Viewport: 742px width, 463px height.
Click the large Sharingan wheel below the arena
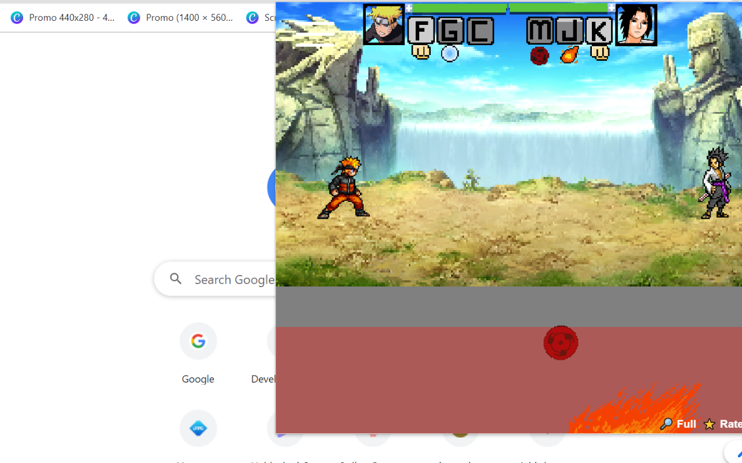(561, 343)
